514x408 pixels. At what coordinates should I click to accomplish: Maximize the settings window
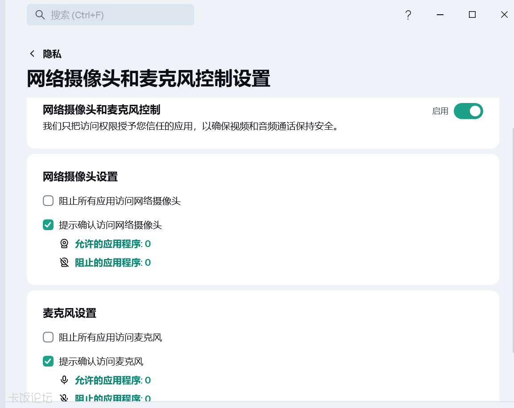click(x=472, y=15)
